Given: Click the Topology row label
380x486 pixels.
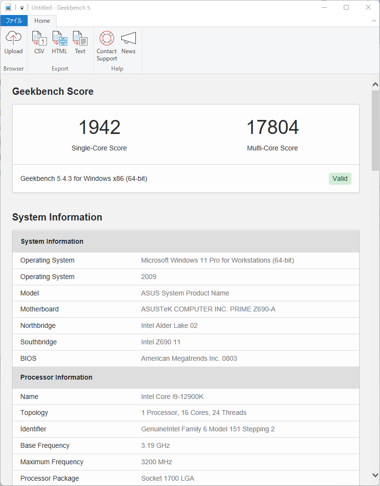Looking at the screenshot, I should pos(34,412).
